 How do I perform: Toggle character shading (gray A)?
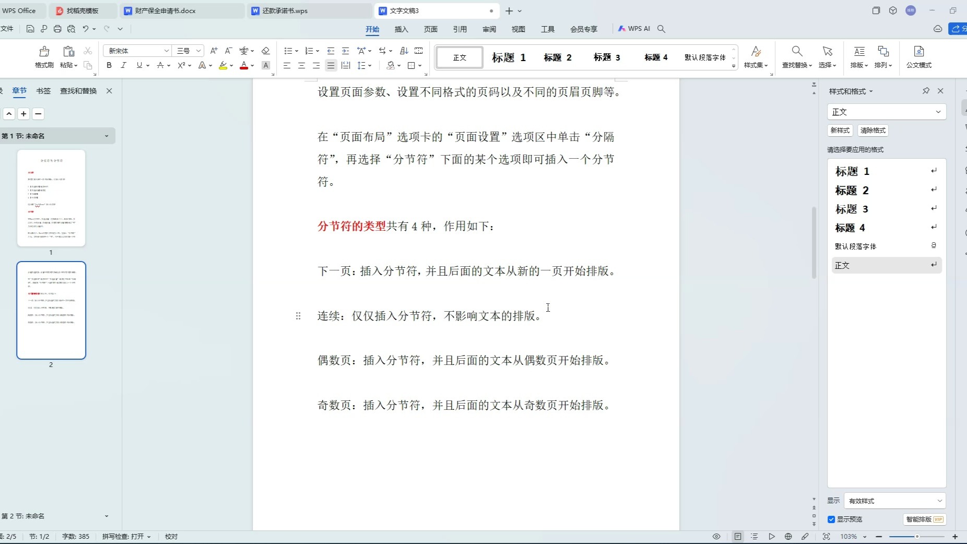[266, 65]
